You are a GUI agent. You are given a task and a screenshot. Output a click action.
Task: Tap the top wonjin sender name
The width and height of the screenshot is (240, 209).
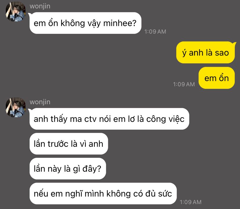pyautogui.click(x=40, y=6)
